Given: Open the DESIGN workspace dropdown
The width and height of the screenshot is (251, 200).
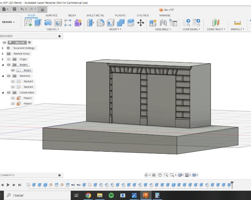Looking at the screenshot, I should click(x=8, y=22).
